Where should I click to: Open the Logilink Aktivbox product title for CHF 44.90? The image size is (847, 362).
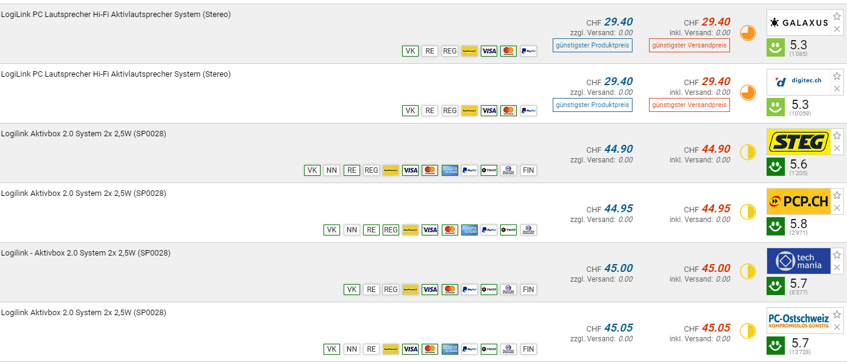point(83,134)
